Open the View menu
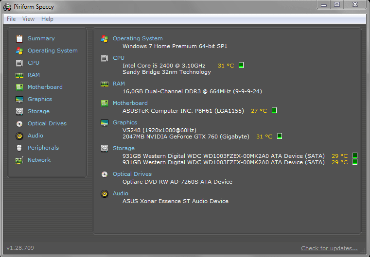This screenshot has width=370, height=257. click(28, 19)
